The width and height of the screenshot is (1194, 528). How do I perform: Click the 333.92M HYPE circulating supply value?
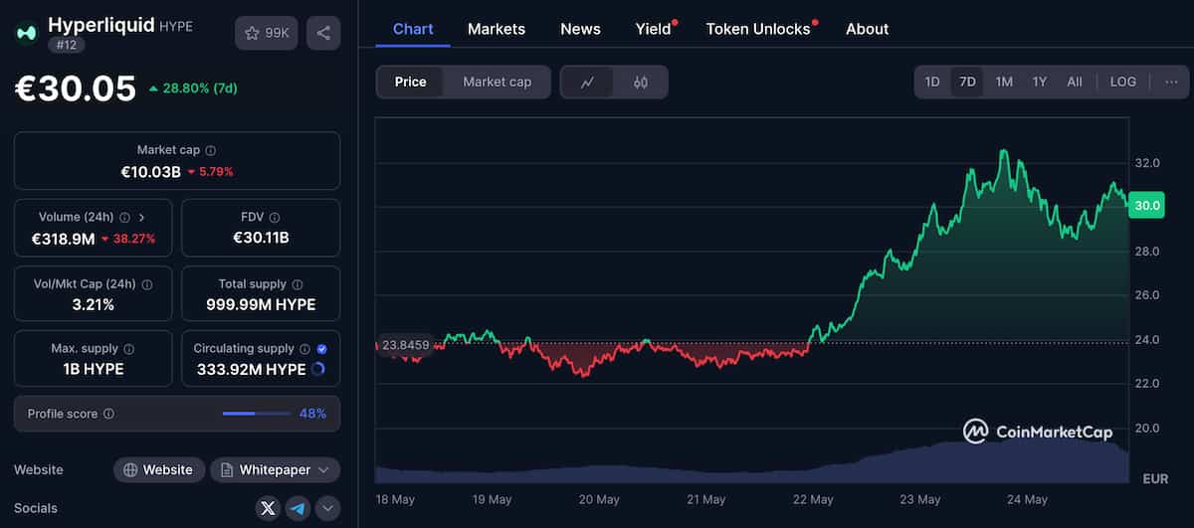point(250,369)
